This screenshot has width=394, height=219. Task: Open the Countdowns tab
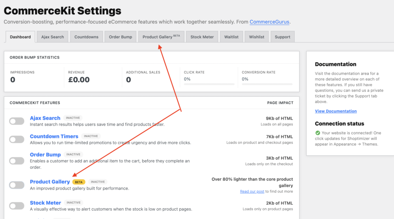pyautogui.click(x=87, y=37)
